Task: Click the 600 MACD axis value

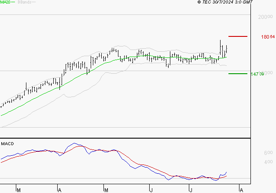Action: (268, 153)
